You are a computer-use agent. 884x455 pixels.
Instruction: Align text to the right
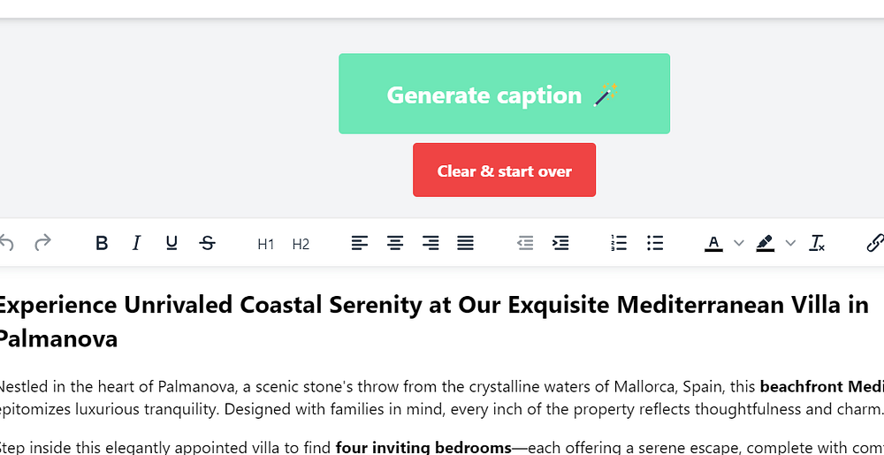(431, 243)
